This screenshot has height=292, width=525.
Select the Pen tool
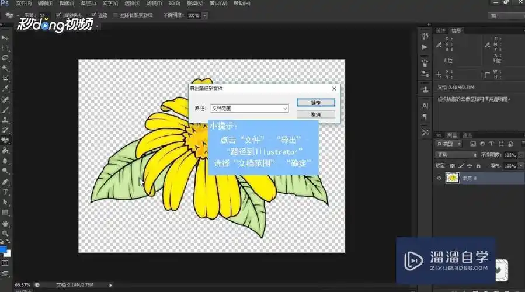[5, 182]
